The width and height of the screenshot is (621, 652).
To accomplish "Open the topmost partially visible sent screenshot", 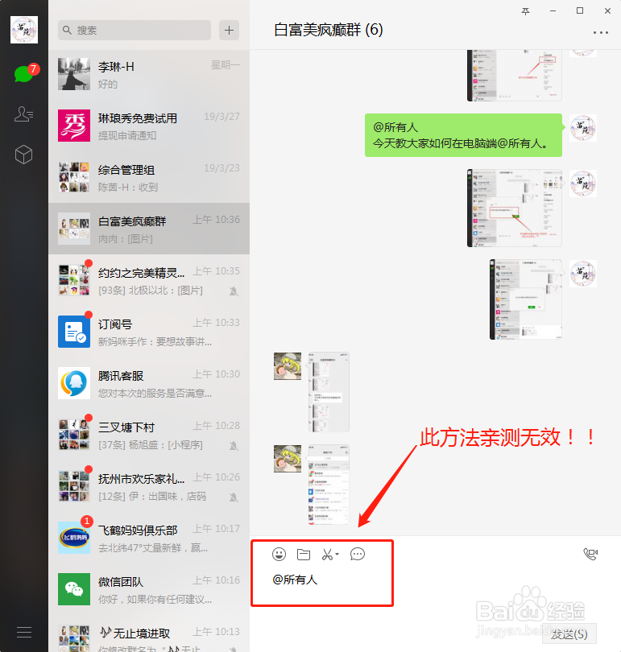I will point(514,76).
